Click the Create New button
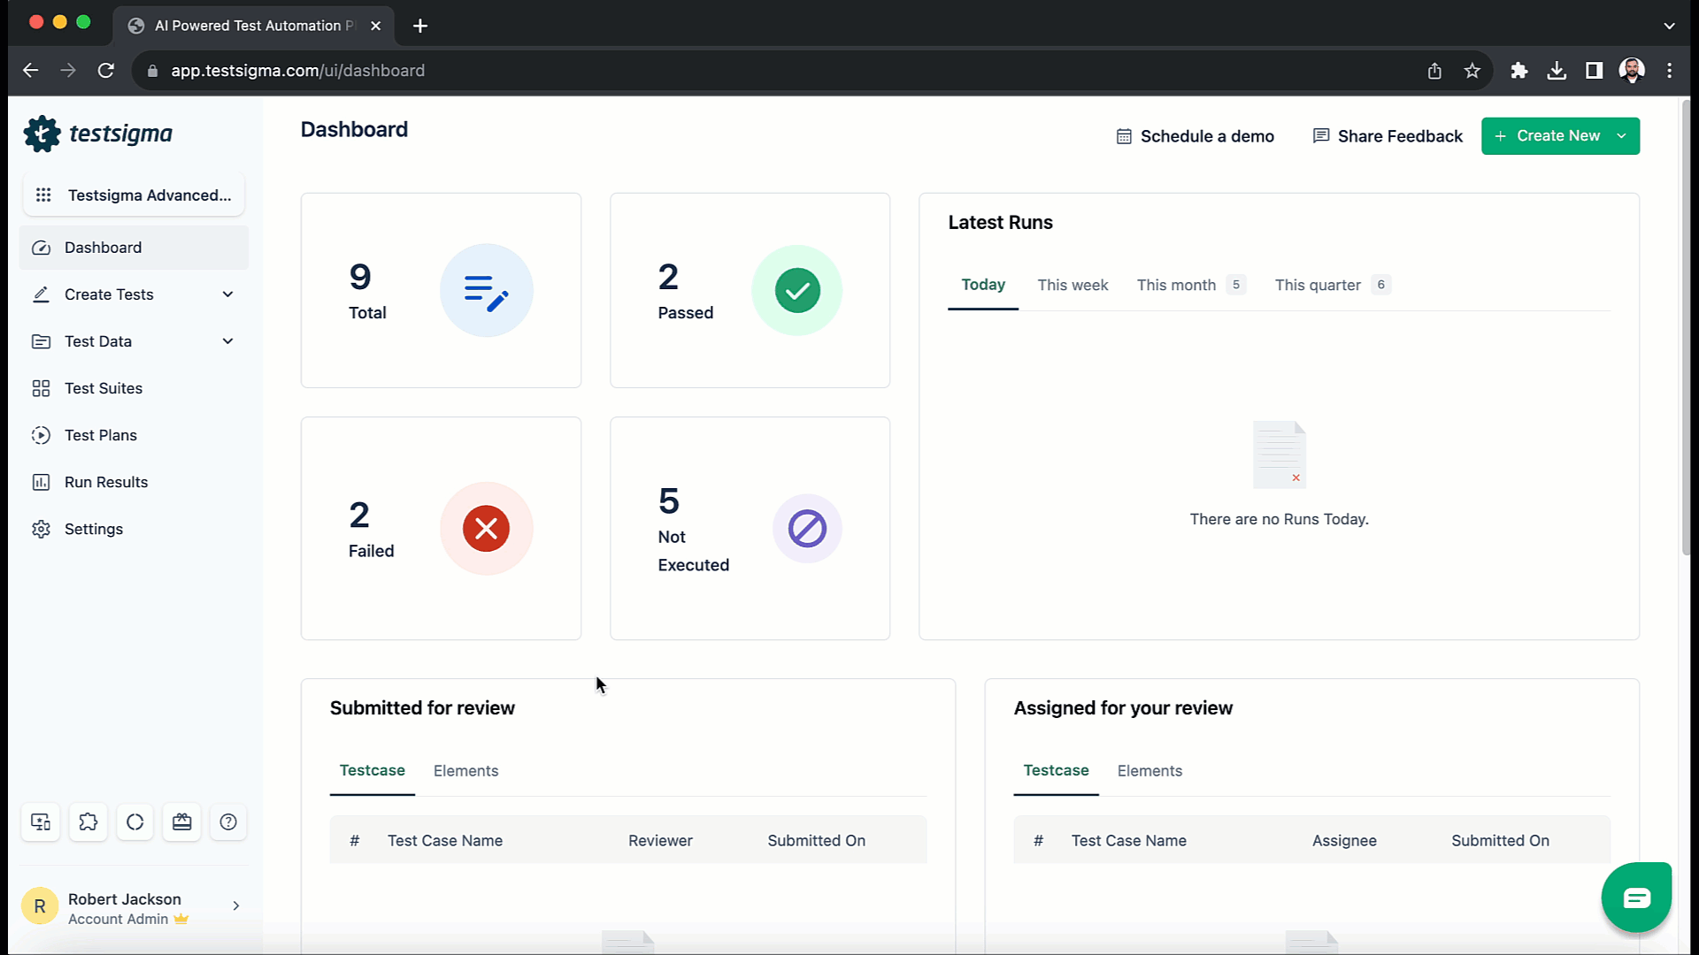1699x955 pixels. coord(1561,136)
